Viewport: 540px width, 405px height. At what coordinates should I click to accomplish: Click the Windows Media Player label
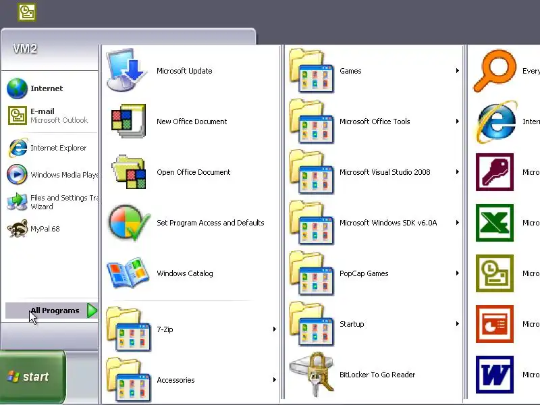pyautogui.click(x=64, y=175)
